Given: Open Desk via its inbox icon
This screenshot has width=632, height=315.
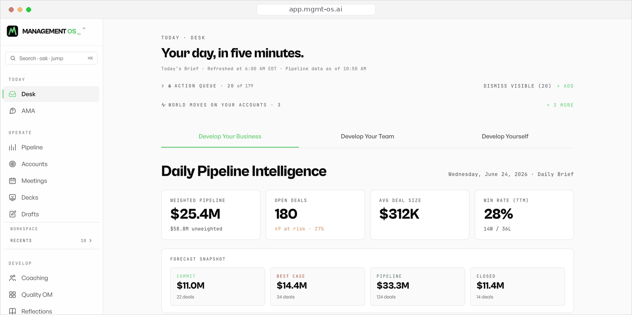Looking at the screenshot, I should point(13,94).
